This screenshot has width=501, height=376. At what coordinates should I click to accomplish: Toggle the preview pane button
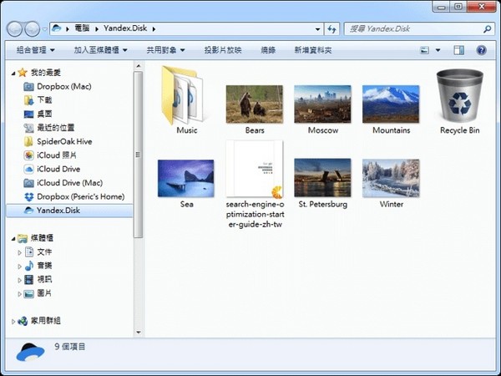pos(458,50)
